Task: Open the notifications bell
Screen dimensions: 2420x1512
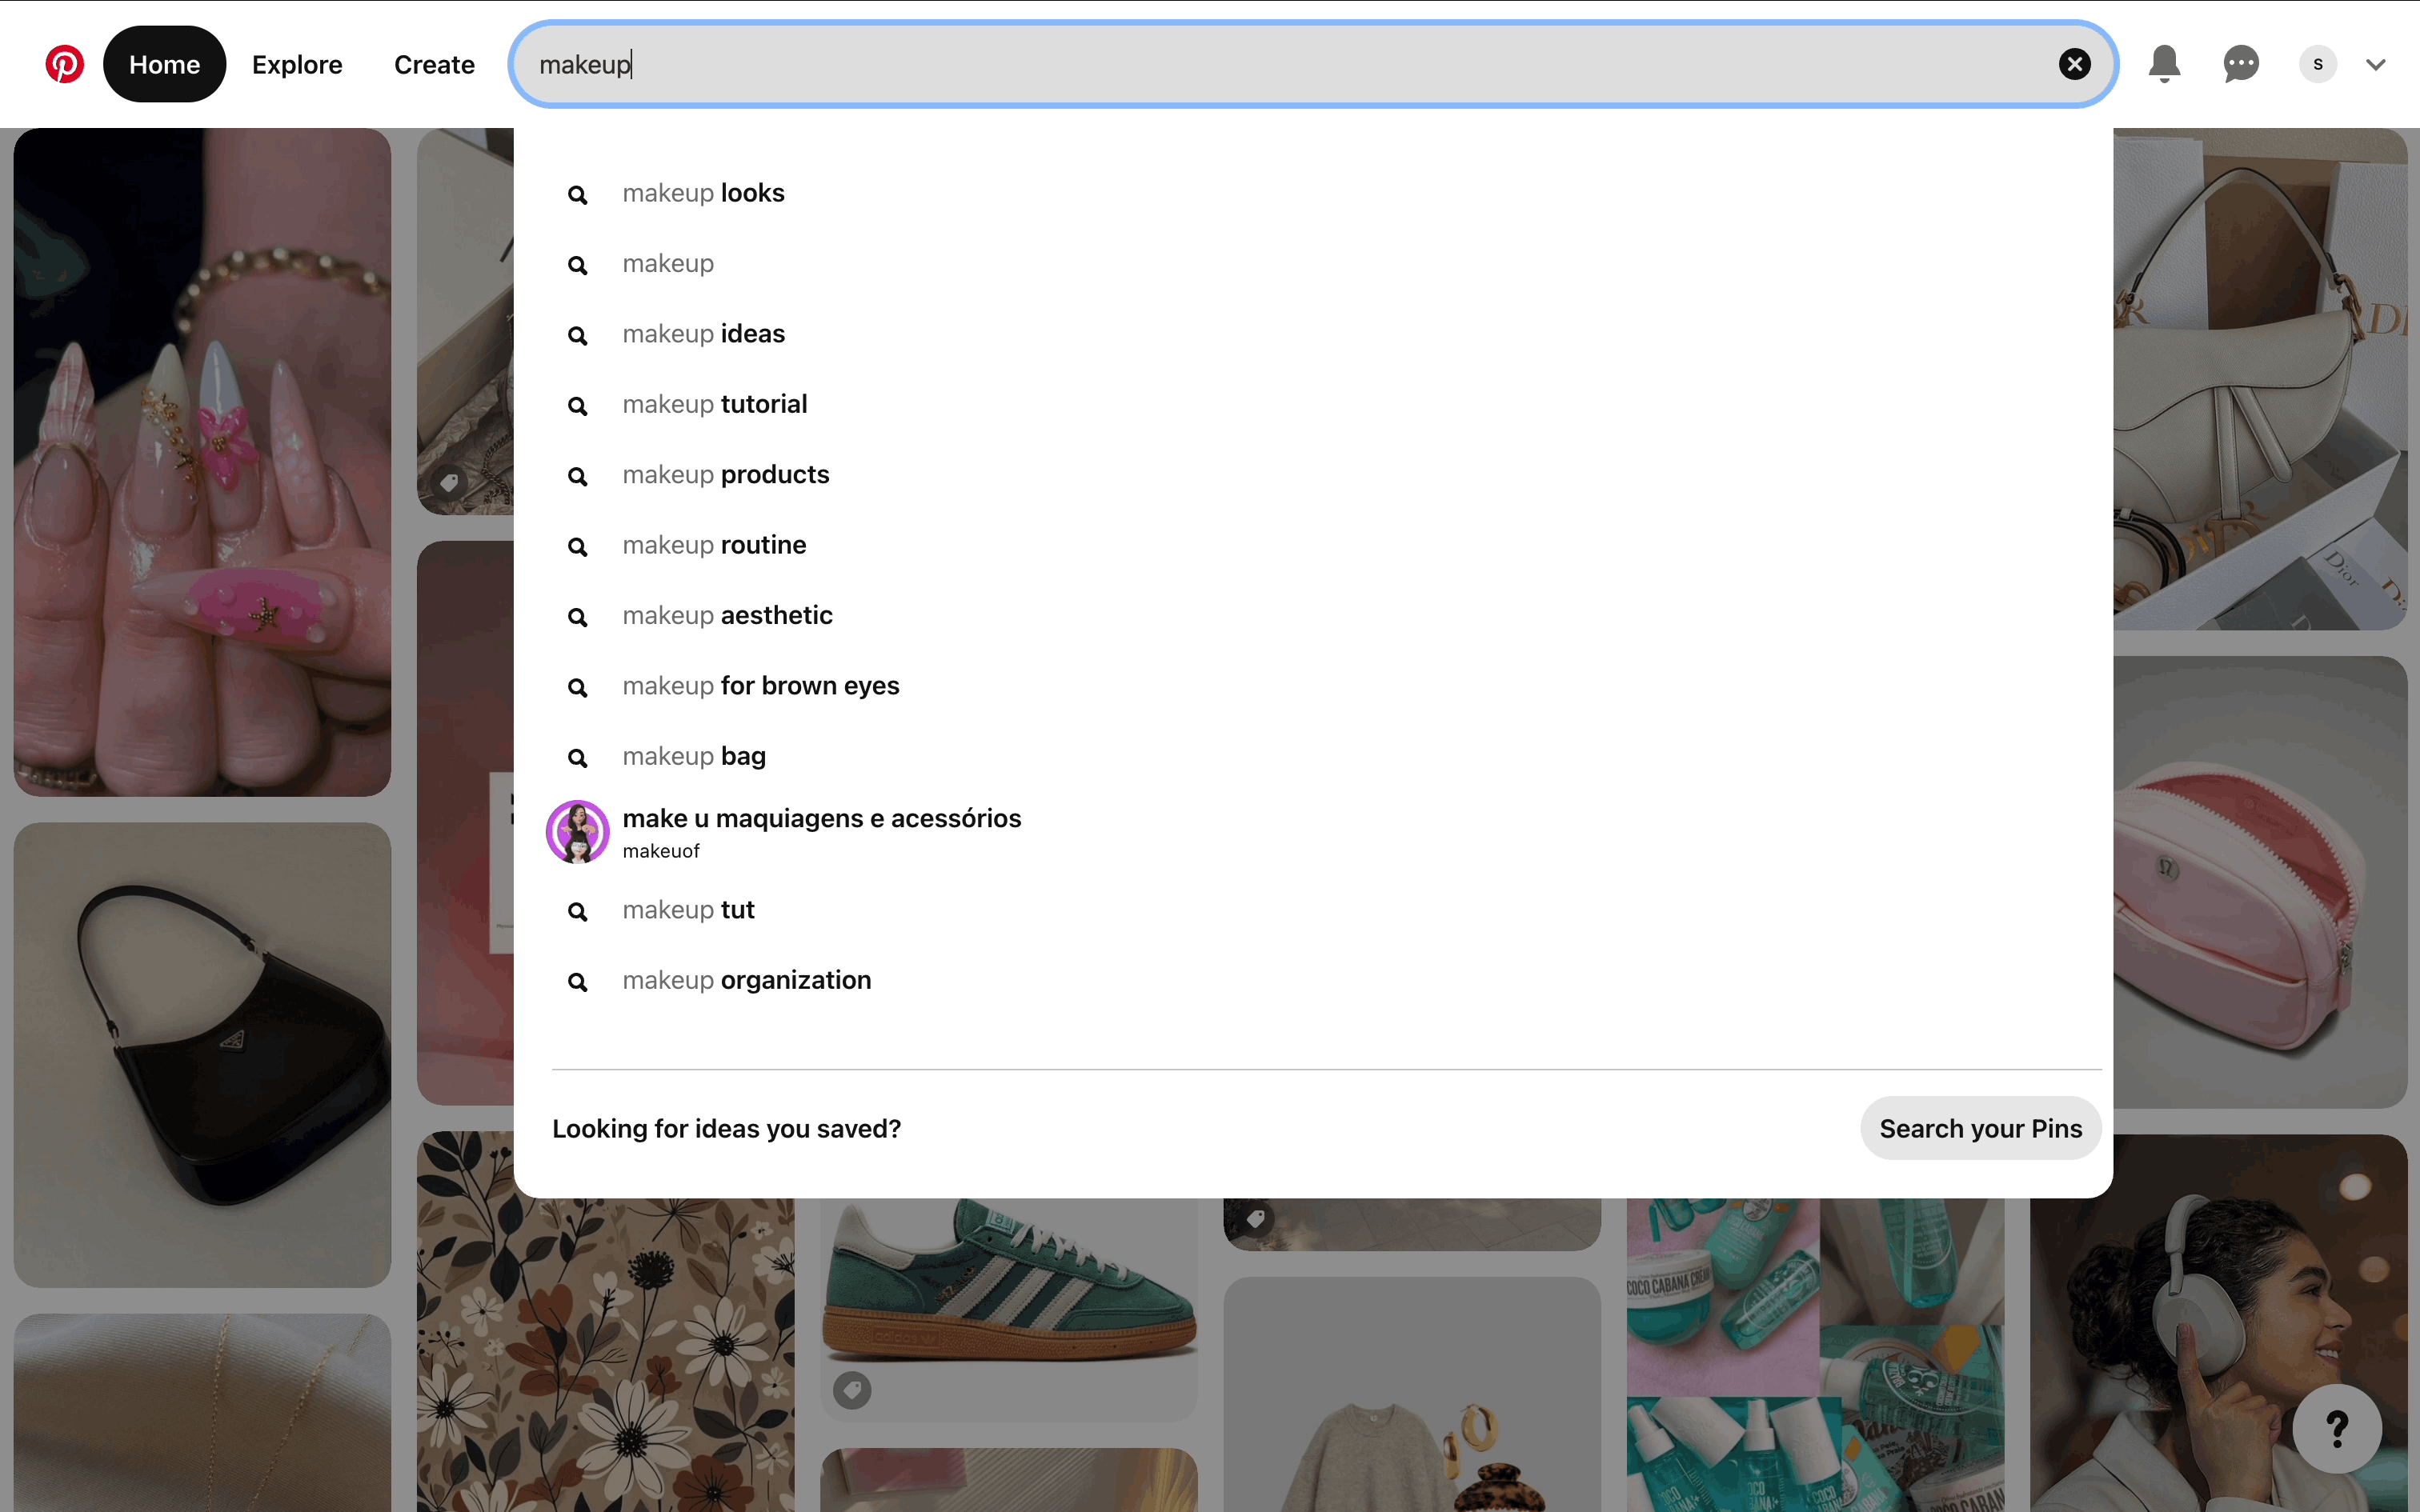Action: (x=2164, y=65)
